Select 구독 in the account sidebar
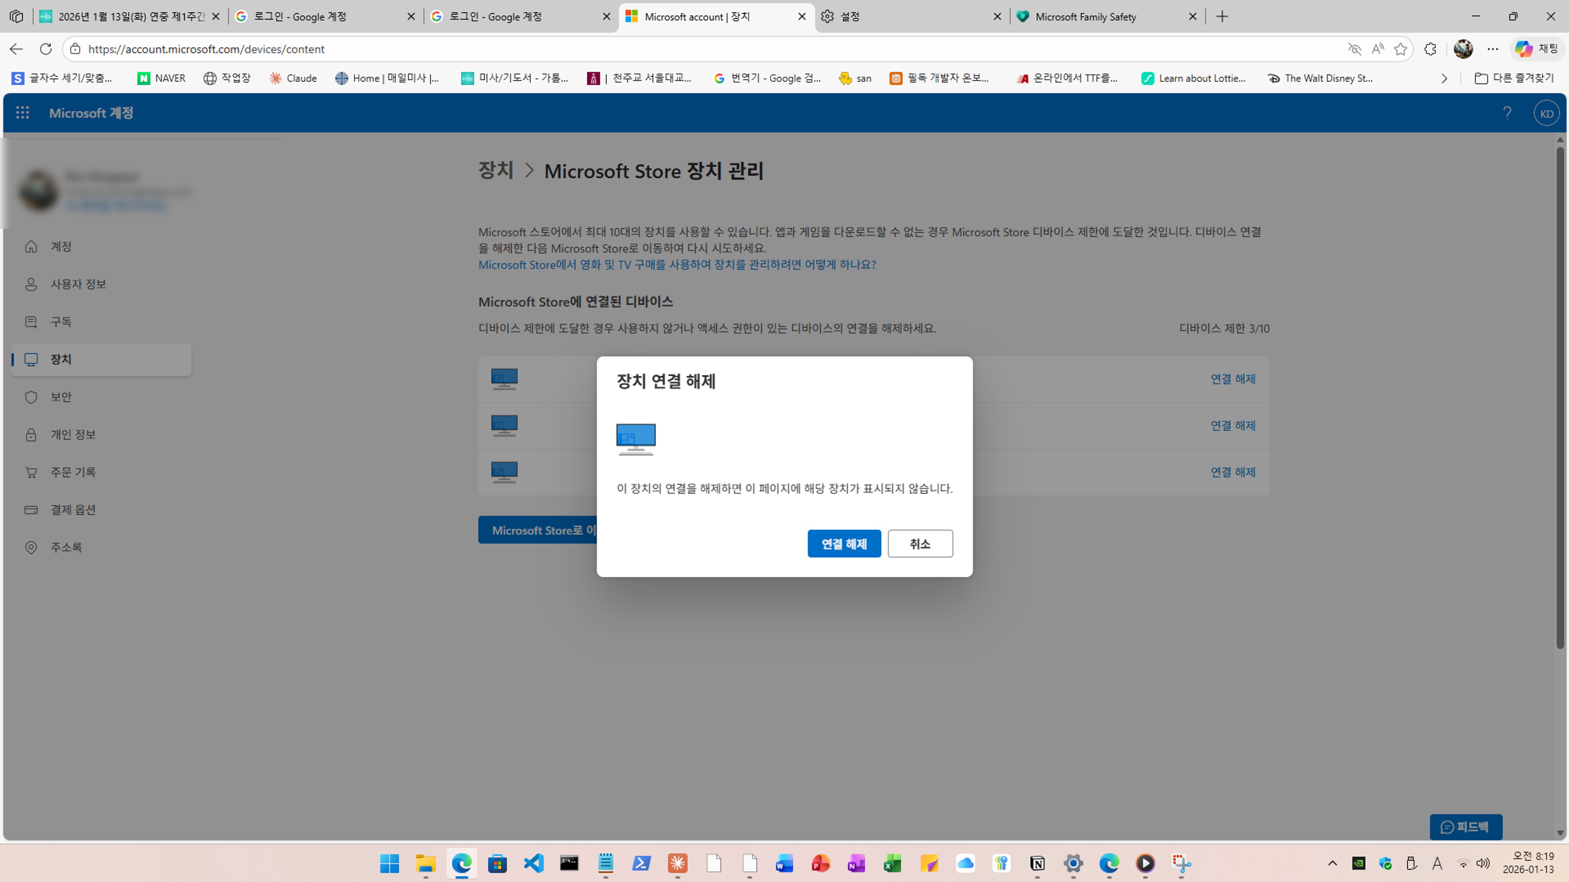1569x882 pixels. click(x=62, y=322)
